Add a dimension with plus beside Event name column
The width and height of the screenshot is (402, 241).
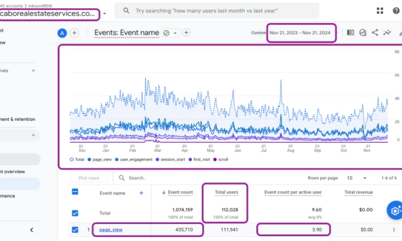(x=141, y=193)
